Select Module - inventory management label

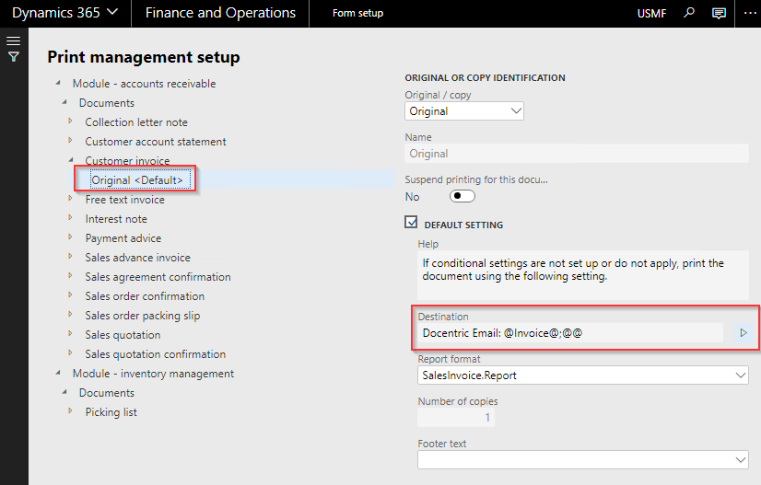click(x=153, y=374)
